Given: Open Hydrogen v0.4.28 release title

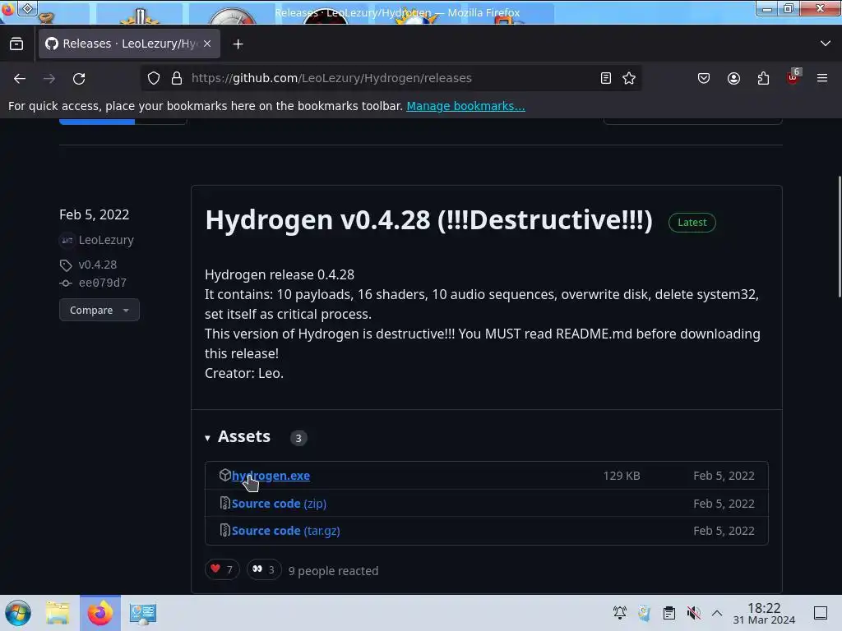Looking at the screenshot, I should (428, 220).
